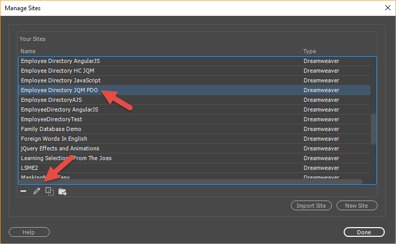
Task: Click the export site icon
Action: 63,191
